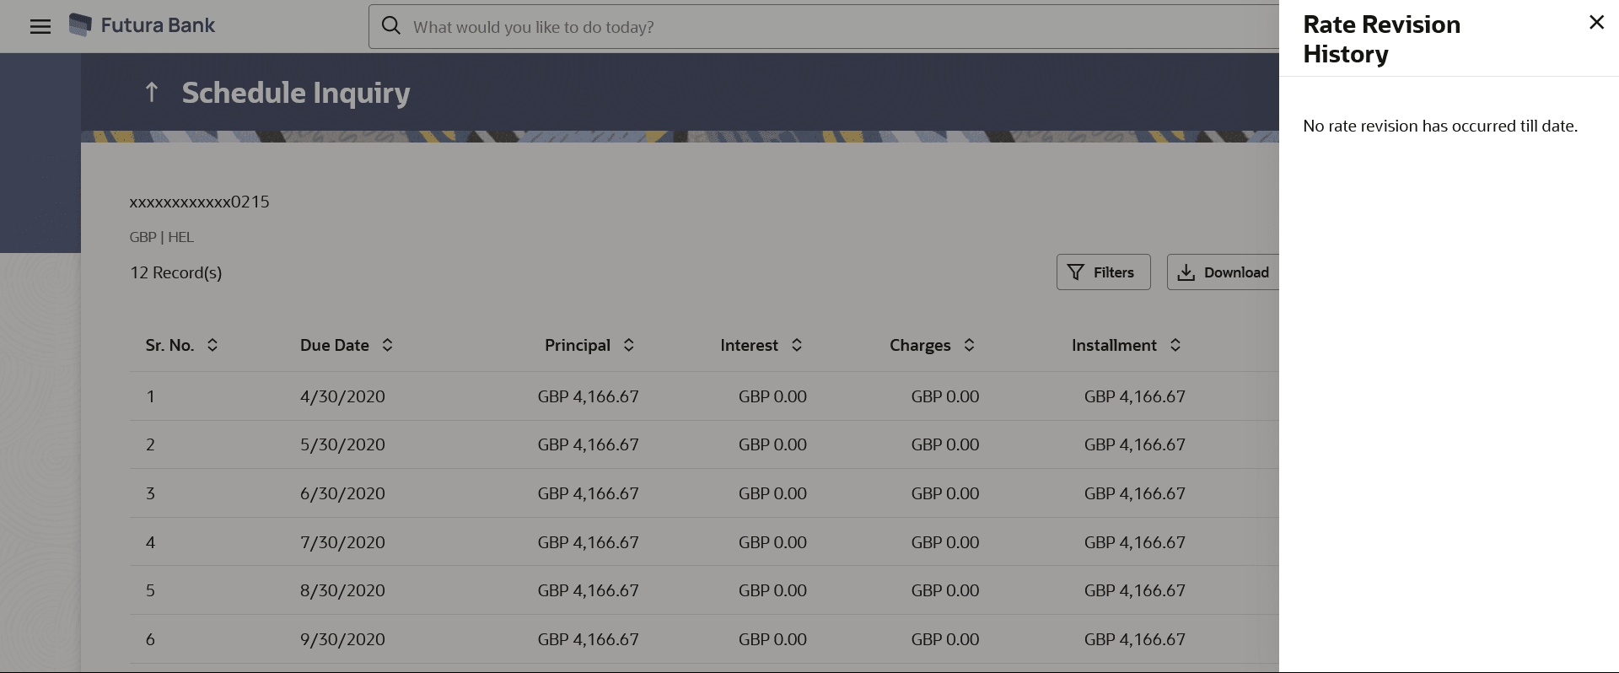Select the due date 5/30/2020
The image size is (1619, 673).
click(342, 444)
